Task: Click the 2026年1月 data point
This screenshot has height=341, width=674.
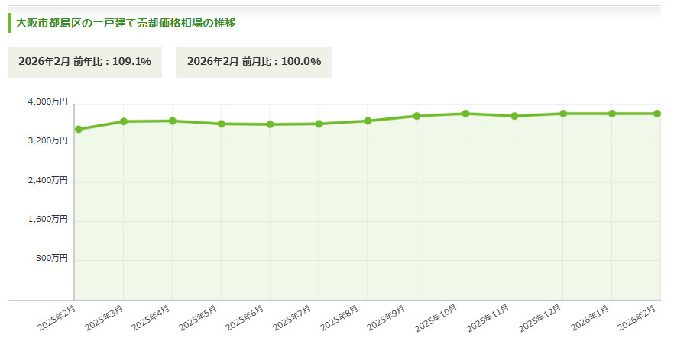Action: (612, 114)
